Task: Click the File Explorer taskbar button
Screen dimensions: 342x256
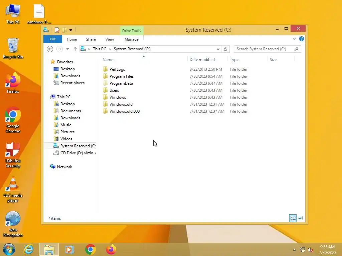Action: tap(49, 249)
